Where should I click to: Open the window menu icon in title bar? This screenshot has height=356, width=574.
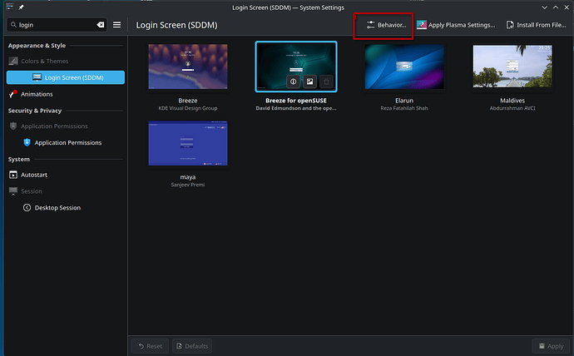(x=7, y=7)
